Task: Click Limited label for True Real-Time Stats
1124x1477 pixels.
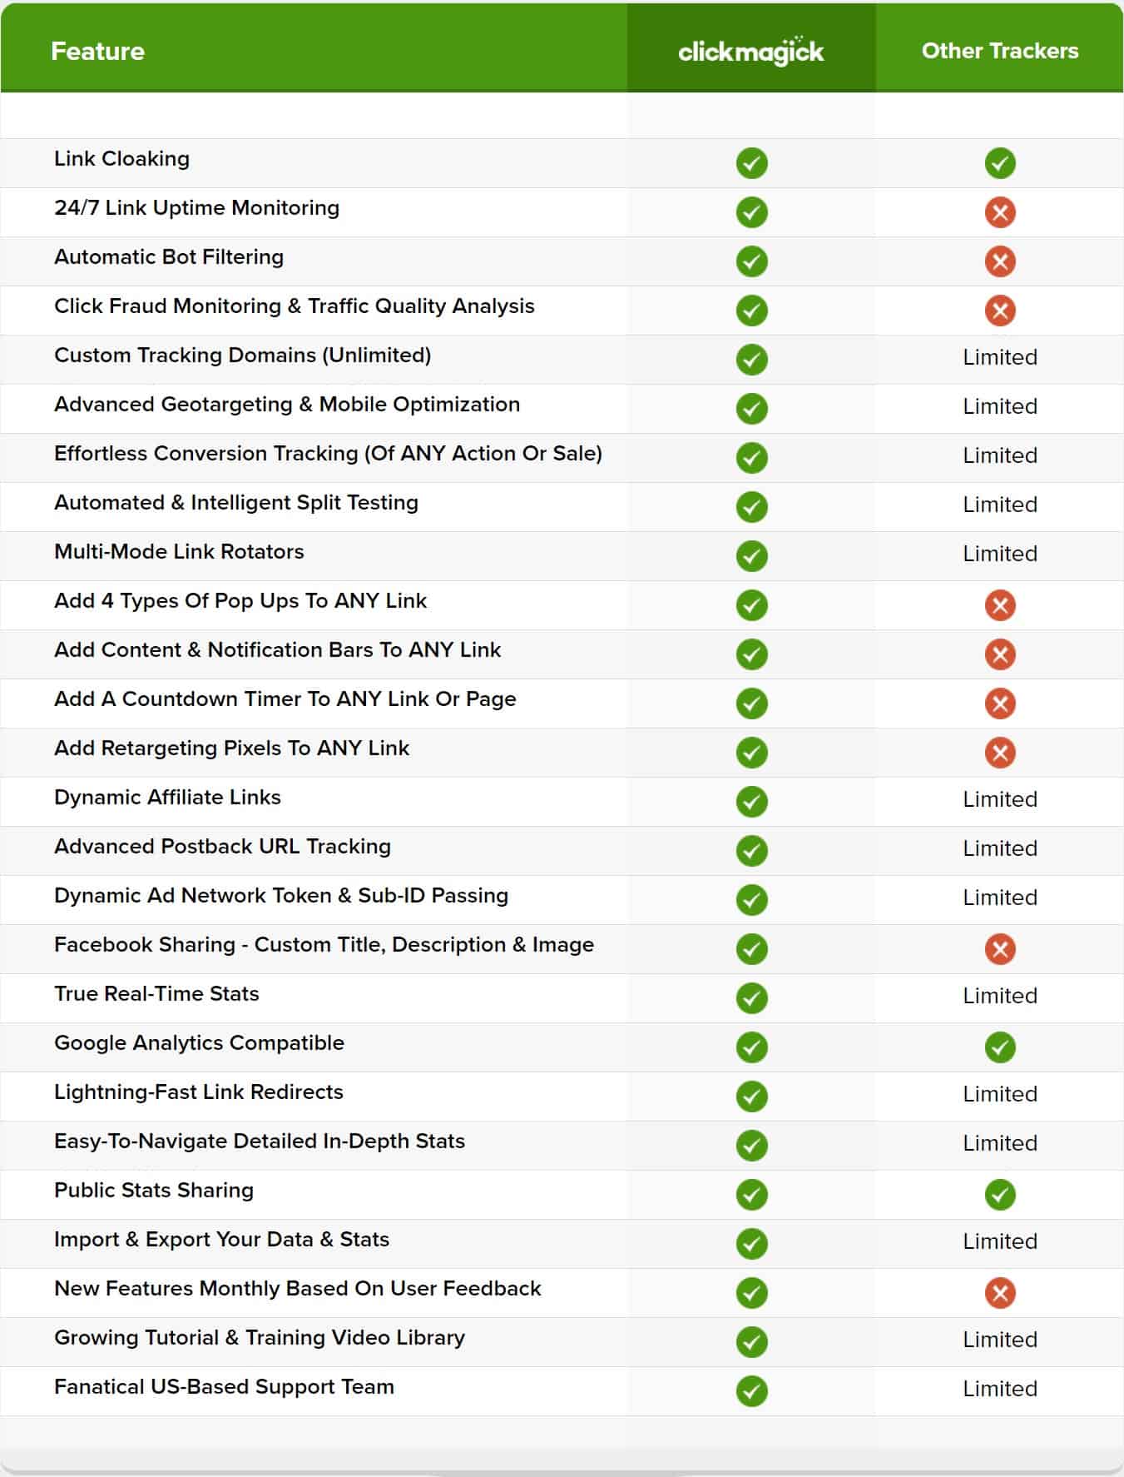Action: [999, 996]
